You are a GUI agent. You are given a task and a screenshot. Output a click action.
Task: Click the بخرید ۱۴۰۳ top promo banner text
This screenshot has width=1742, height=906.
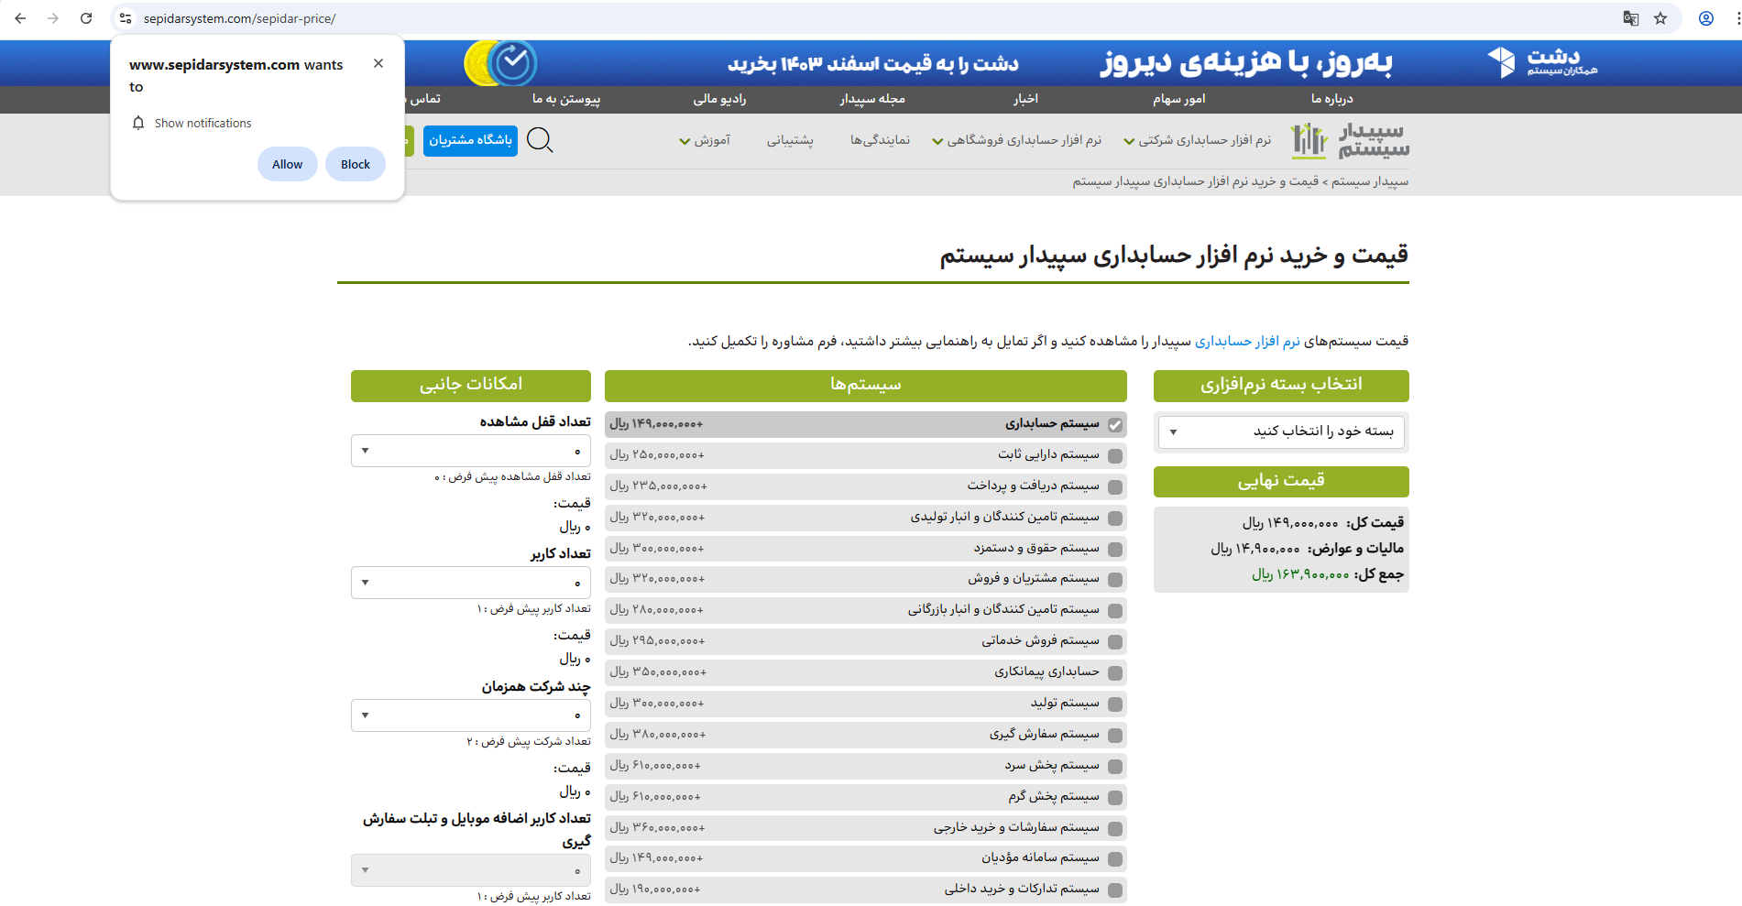[872, 63]
